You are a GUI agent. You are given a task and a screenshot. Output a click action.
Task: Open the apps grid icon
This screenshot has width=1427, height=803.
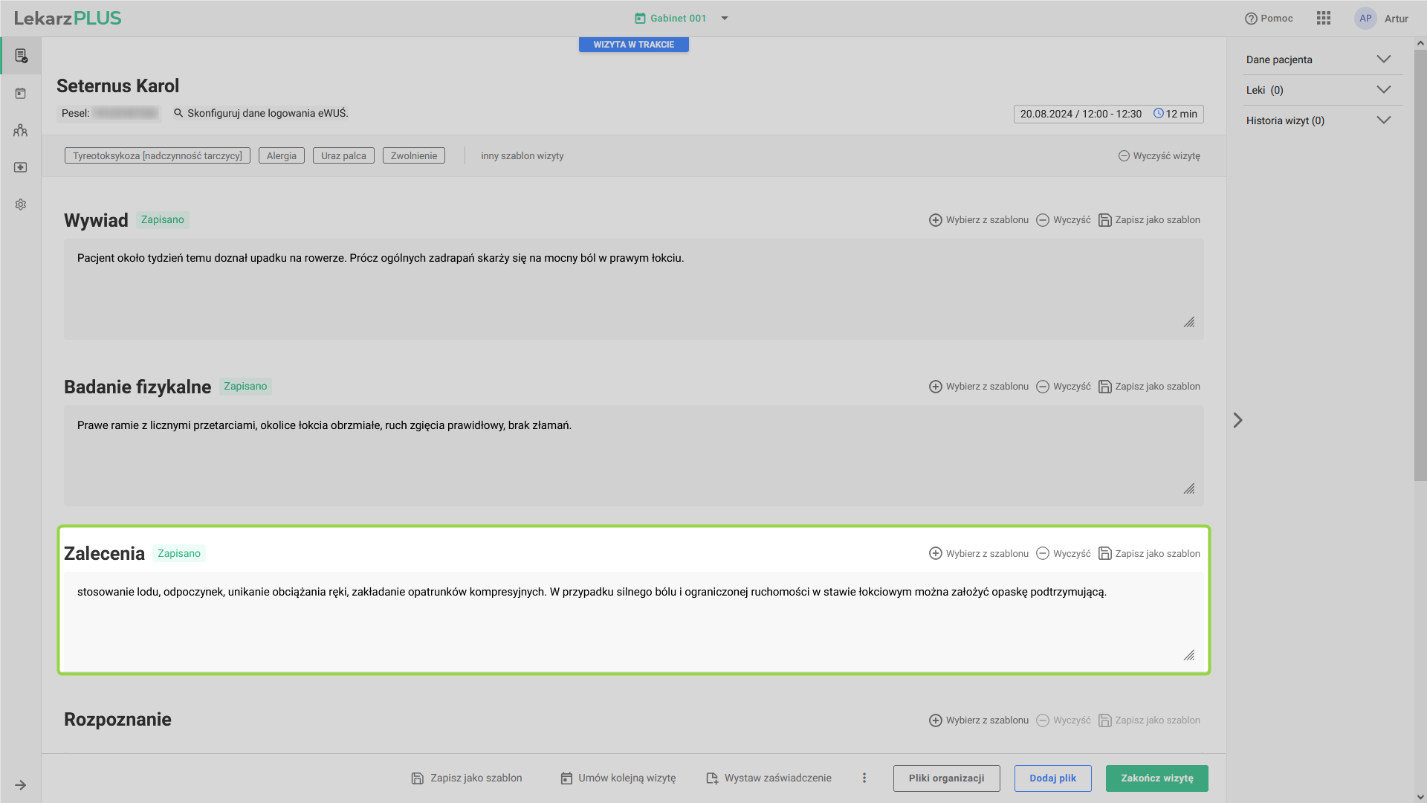[1323, 19]
